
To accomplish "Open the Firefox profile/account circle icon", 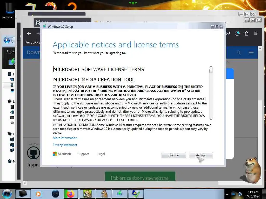I will click(x=237, y=33).
